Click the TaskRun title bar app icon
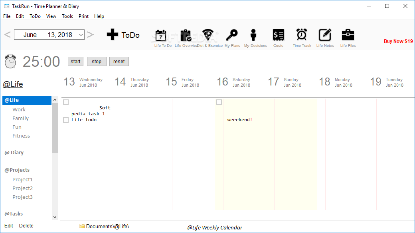This screenshot has height=233, width=415. pos(7,6)
